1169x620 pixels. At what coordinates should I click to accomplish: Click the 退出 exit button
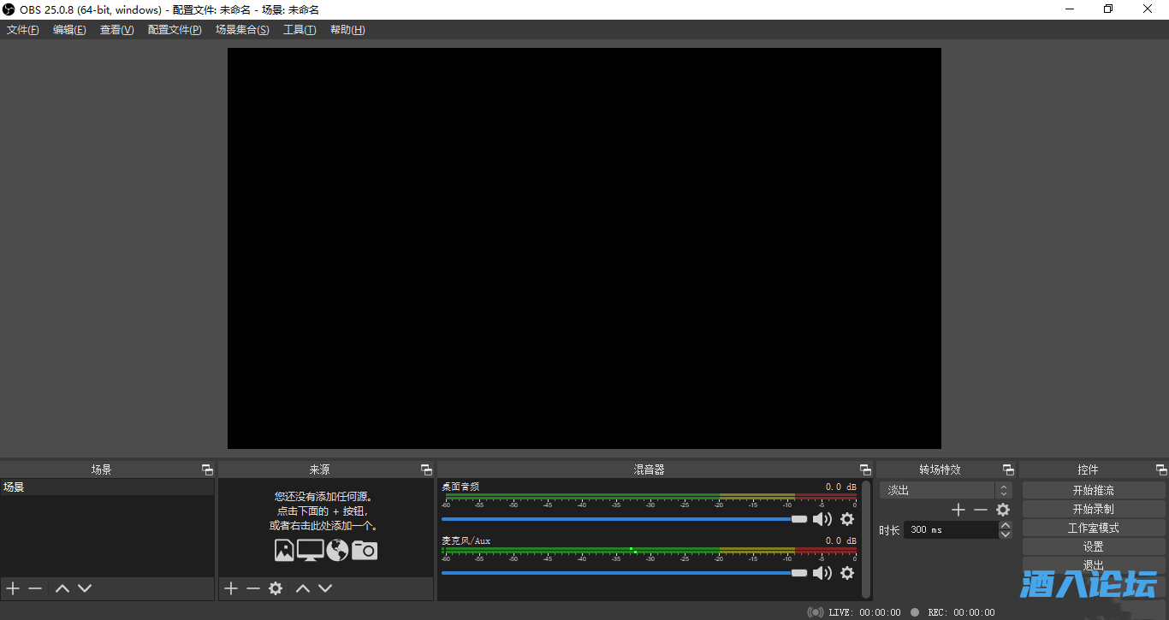point(1094,564)
